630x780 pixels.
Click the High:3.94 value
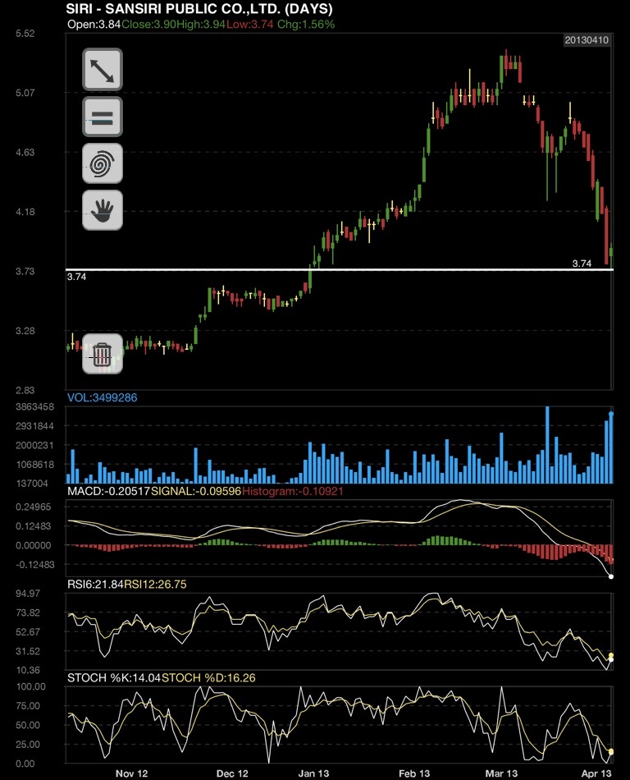(x=200, y=25)
